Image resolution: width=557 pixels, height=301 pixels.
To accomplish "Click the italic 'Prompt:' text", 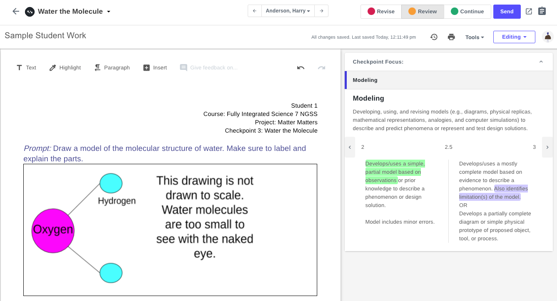I will click(37, 148).
